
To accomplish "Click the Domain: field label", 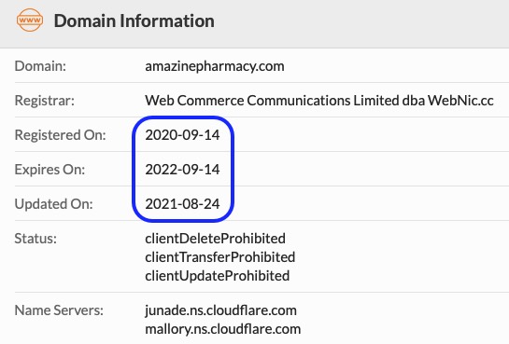I will tap(40, 66).
